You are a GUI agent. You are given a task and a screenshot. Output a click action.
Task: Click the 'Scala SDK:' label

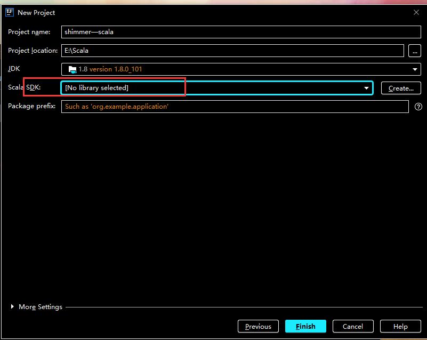coord(24,87)
